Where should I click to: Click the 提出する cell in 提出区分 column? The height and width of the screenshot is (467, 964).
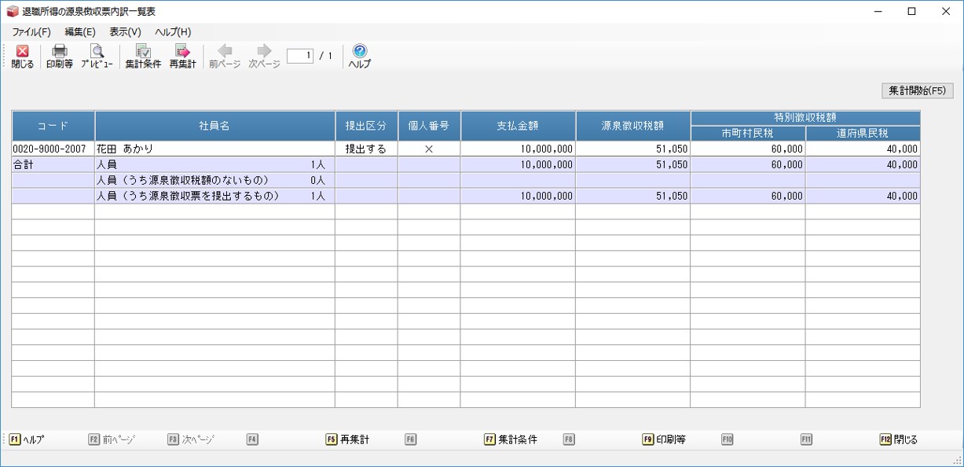tap(366, 149)
